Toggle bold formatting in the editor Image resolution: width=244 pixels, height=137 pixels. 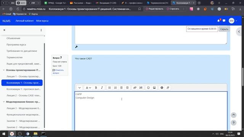[x=96, y=88]
